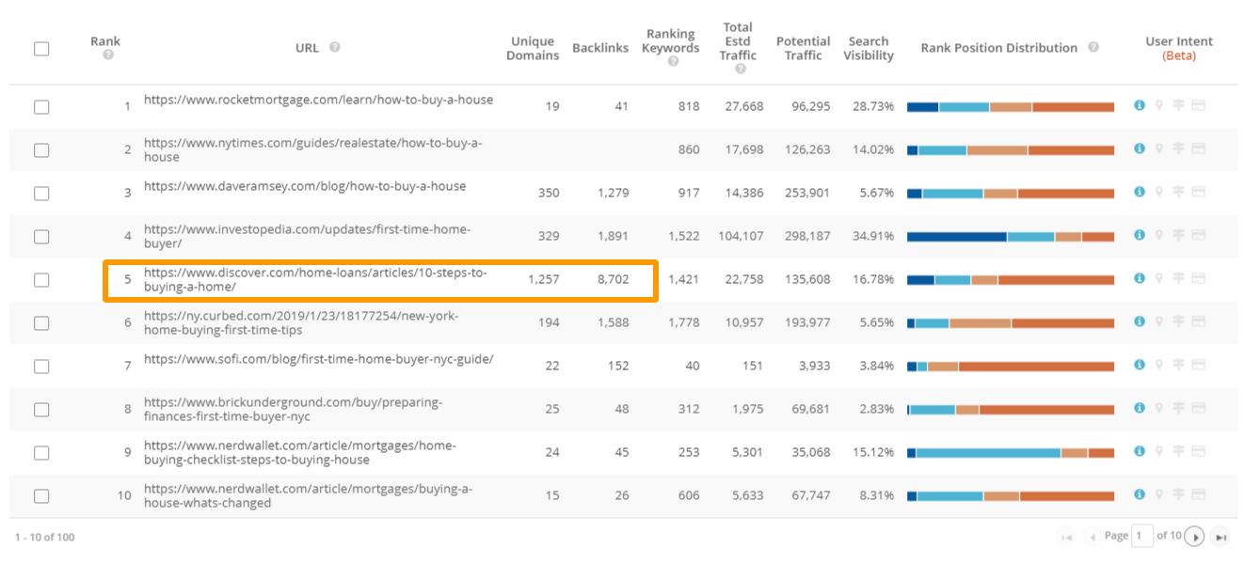Click the location pin icon in the nytimes row
Screen dimensions: 1244x563
click(1159, 149)
